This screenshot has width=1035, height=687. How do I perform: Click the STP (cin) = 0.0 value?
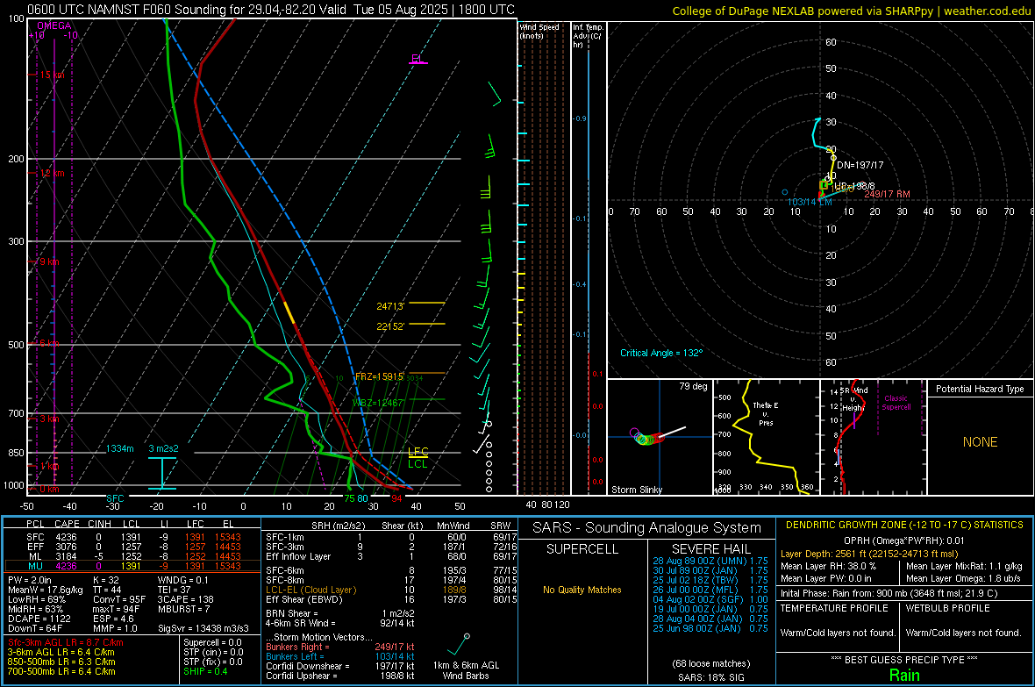[212, 652]
